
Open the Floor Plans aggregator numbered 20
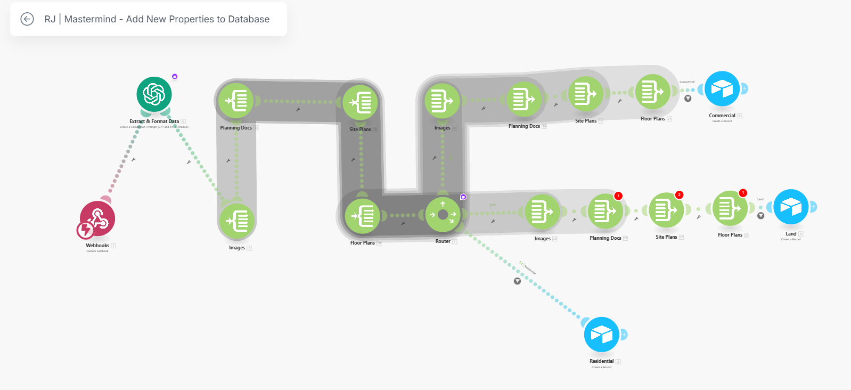363,215
